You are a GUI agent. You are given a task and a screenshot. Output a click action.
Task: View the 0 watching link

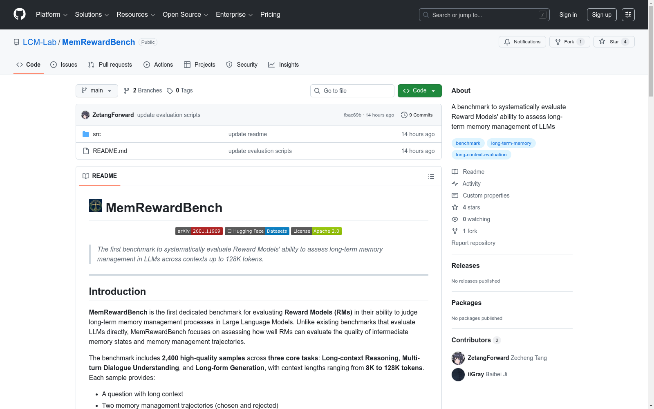click(x=471, y=219)
